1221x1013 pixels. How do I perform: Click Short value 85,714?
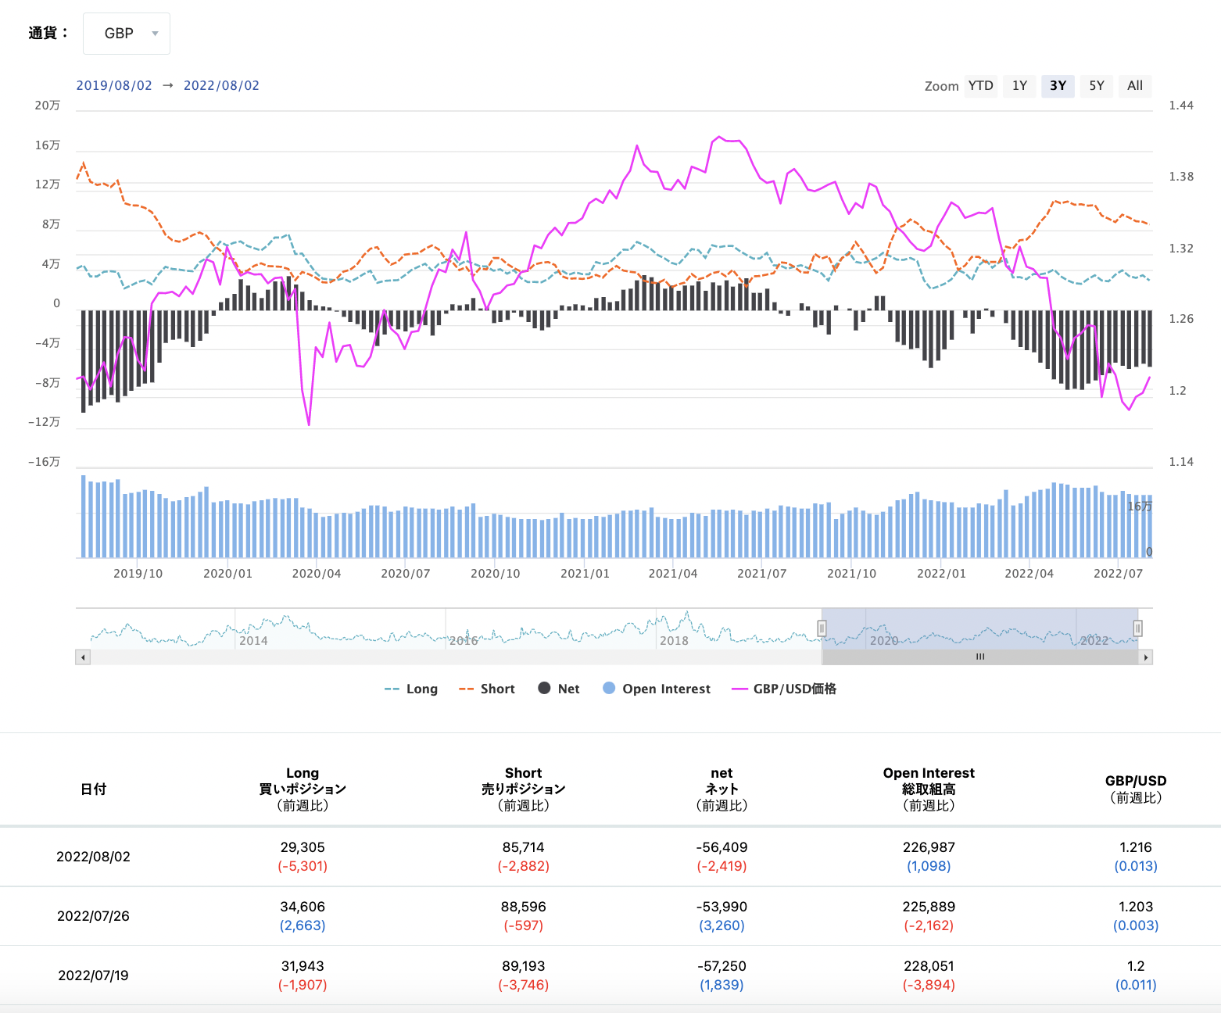pyautogui.click(x=524, y=847)
